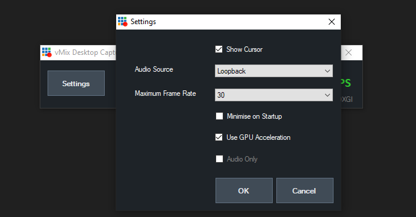Click the vMix Desktop Capture window icon

47,52
